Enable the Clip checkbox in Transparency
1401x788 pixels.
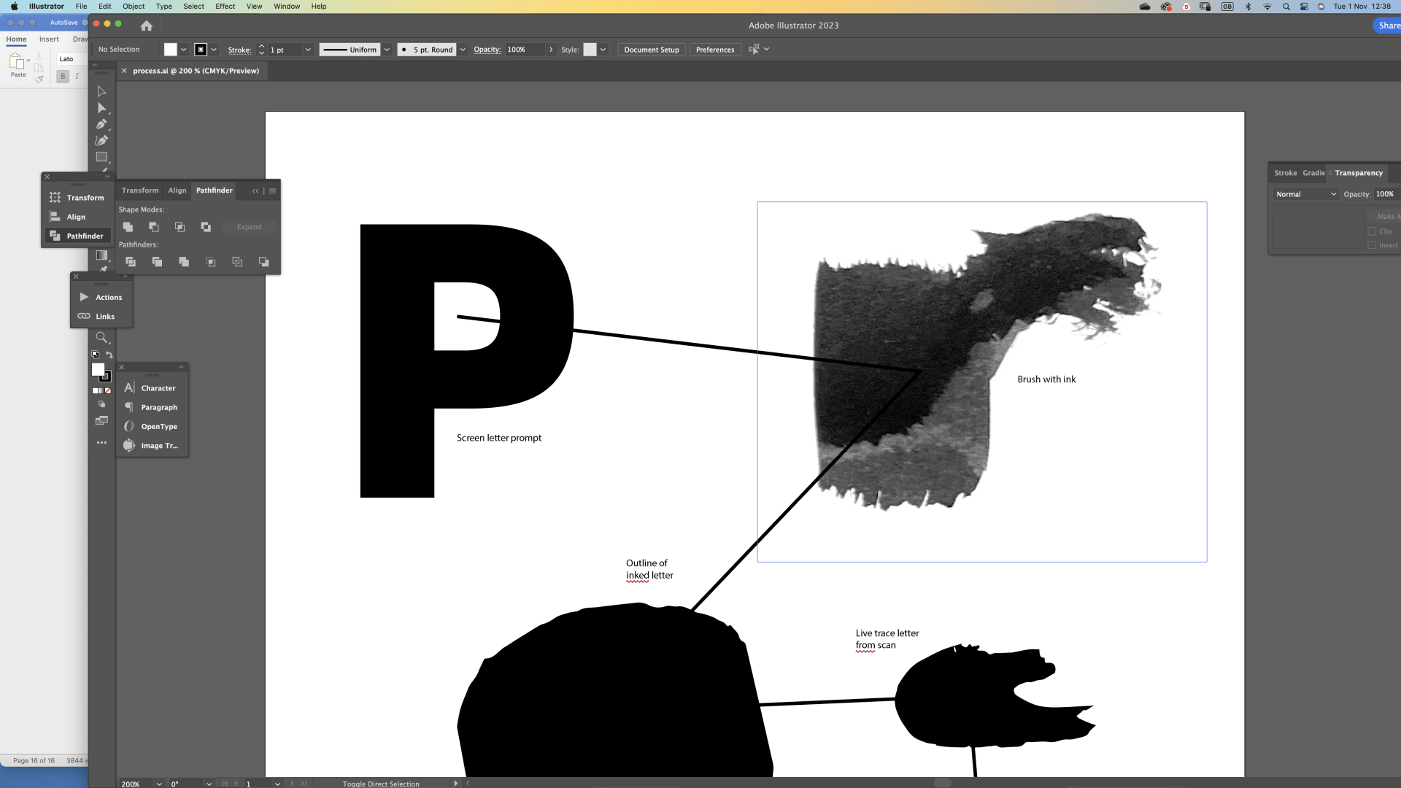pyautogui.click(x=1372, y=231)
